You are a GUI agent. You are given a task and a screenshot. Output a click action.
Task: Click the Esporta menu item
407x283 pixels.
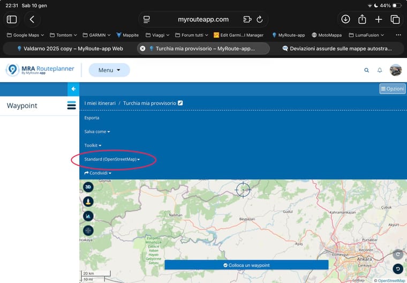[x=92, y=117]
